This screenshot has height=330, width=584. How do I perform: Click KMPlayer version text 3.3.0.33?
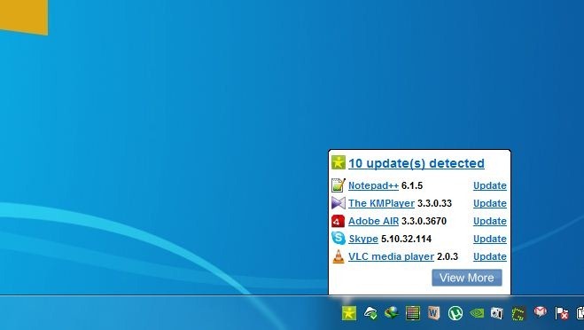point(434,203)
